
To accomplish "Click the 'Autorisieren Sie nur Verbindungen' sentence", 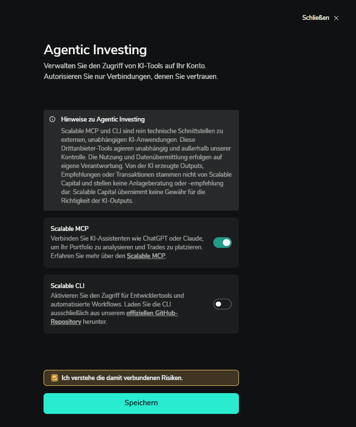I will tap(131, 76).
